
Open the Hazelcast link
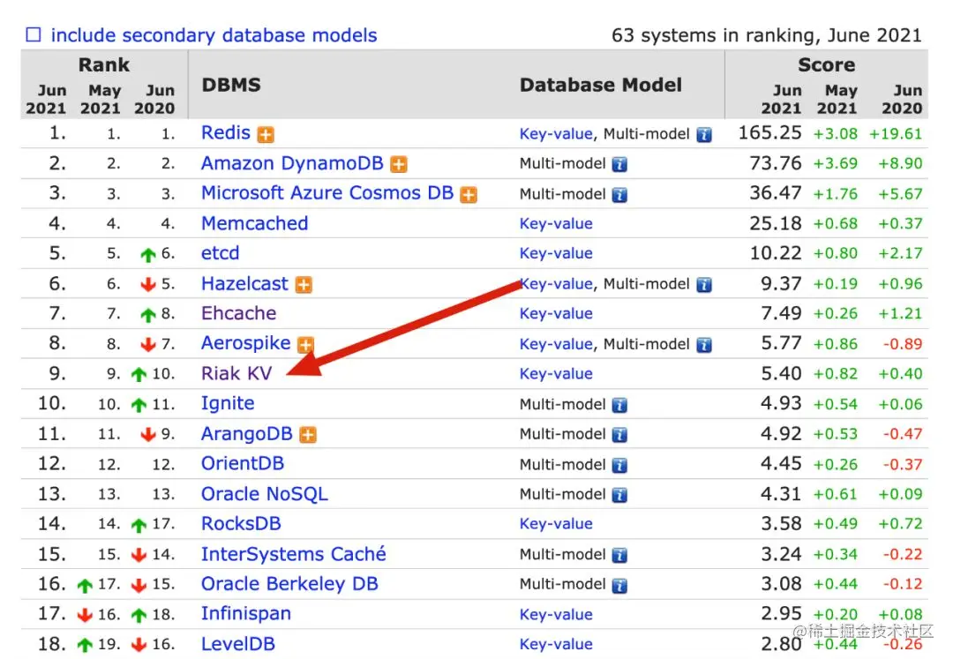(244, 283)
